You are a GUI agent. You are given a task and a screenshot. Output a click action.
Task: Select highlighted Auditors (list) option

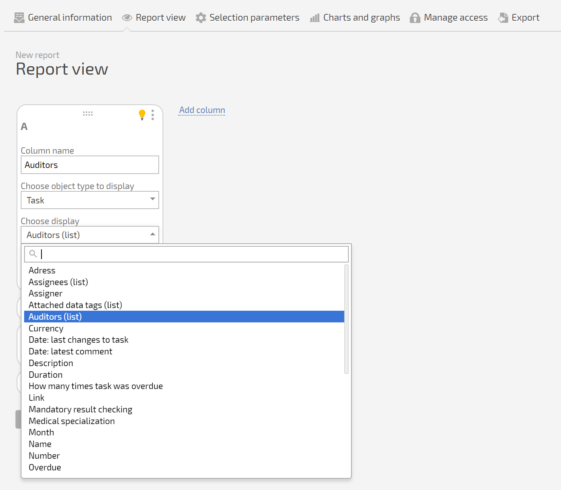pyautogui.click(x=184, y=317)
